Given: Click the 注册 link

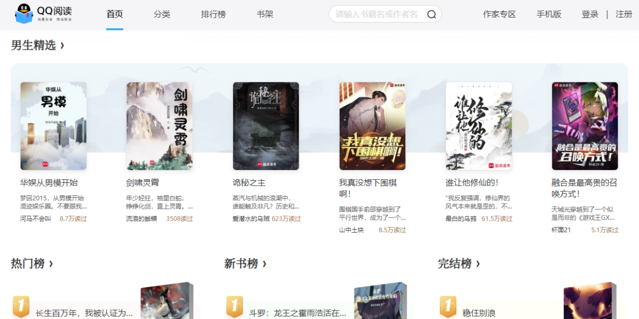Looking at the screenshot, I should click(x=624, y=14).
